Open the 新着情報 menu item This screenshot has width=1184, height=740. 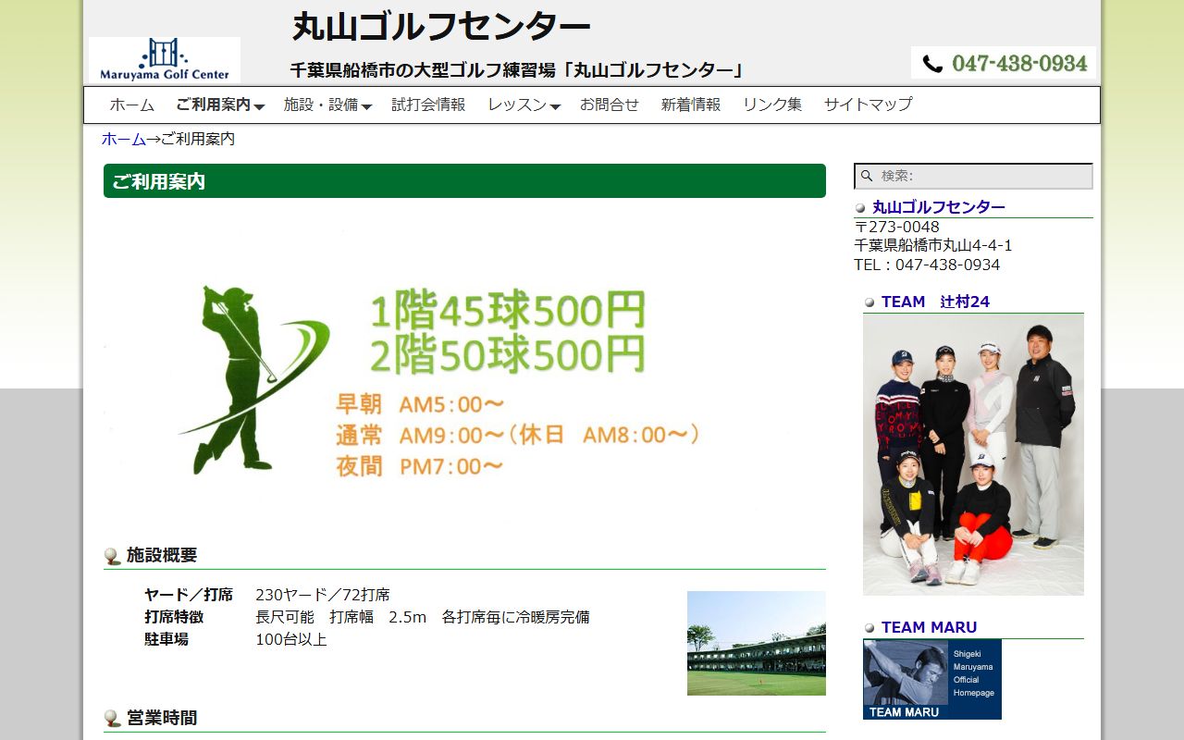click(x=691, y=105)
